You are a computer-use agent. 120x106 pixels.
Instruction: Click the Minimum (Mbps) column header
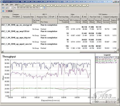click(91, 21)
